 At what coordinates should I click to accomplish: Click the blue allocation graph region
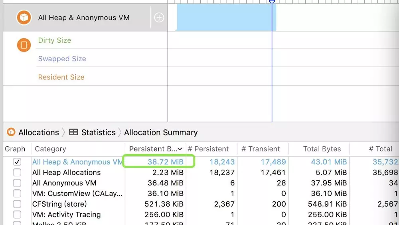tap(227, 17)
